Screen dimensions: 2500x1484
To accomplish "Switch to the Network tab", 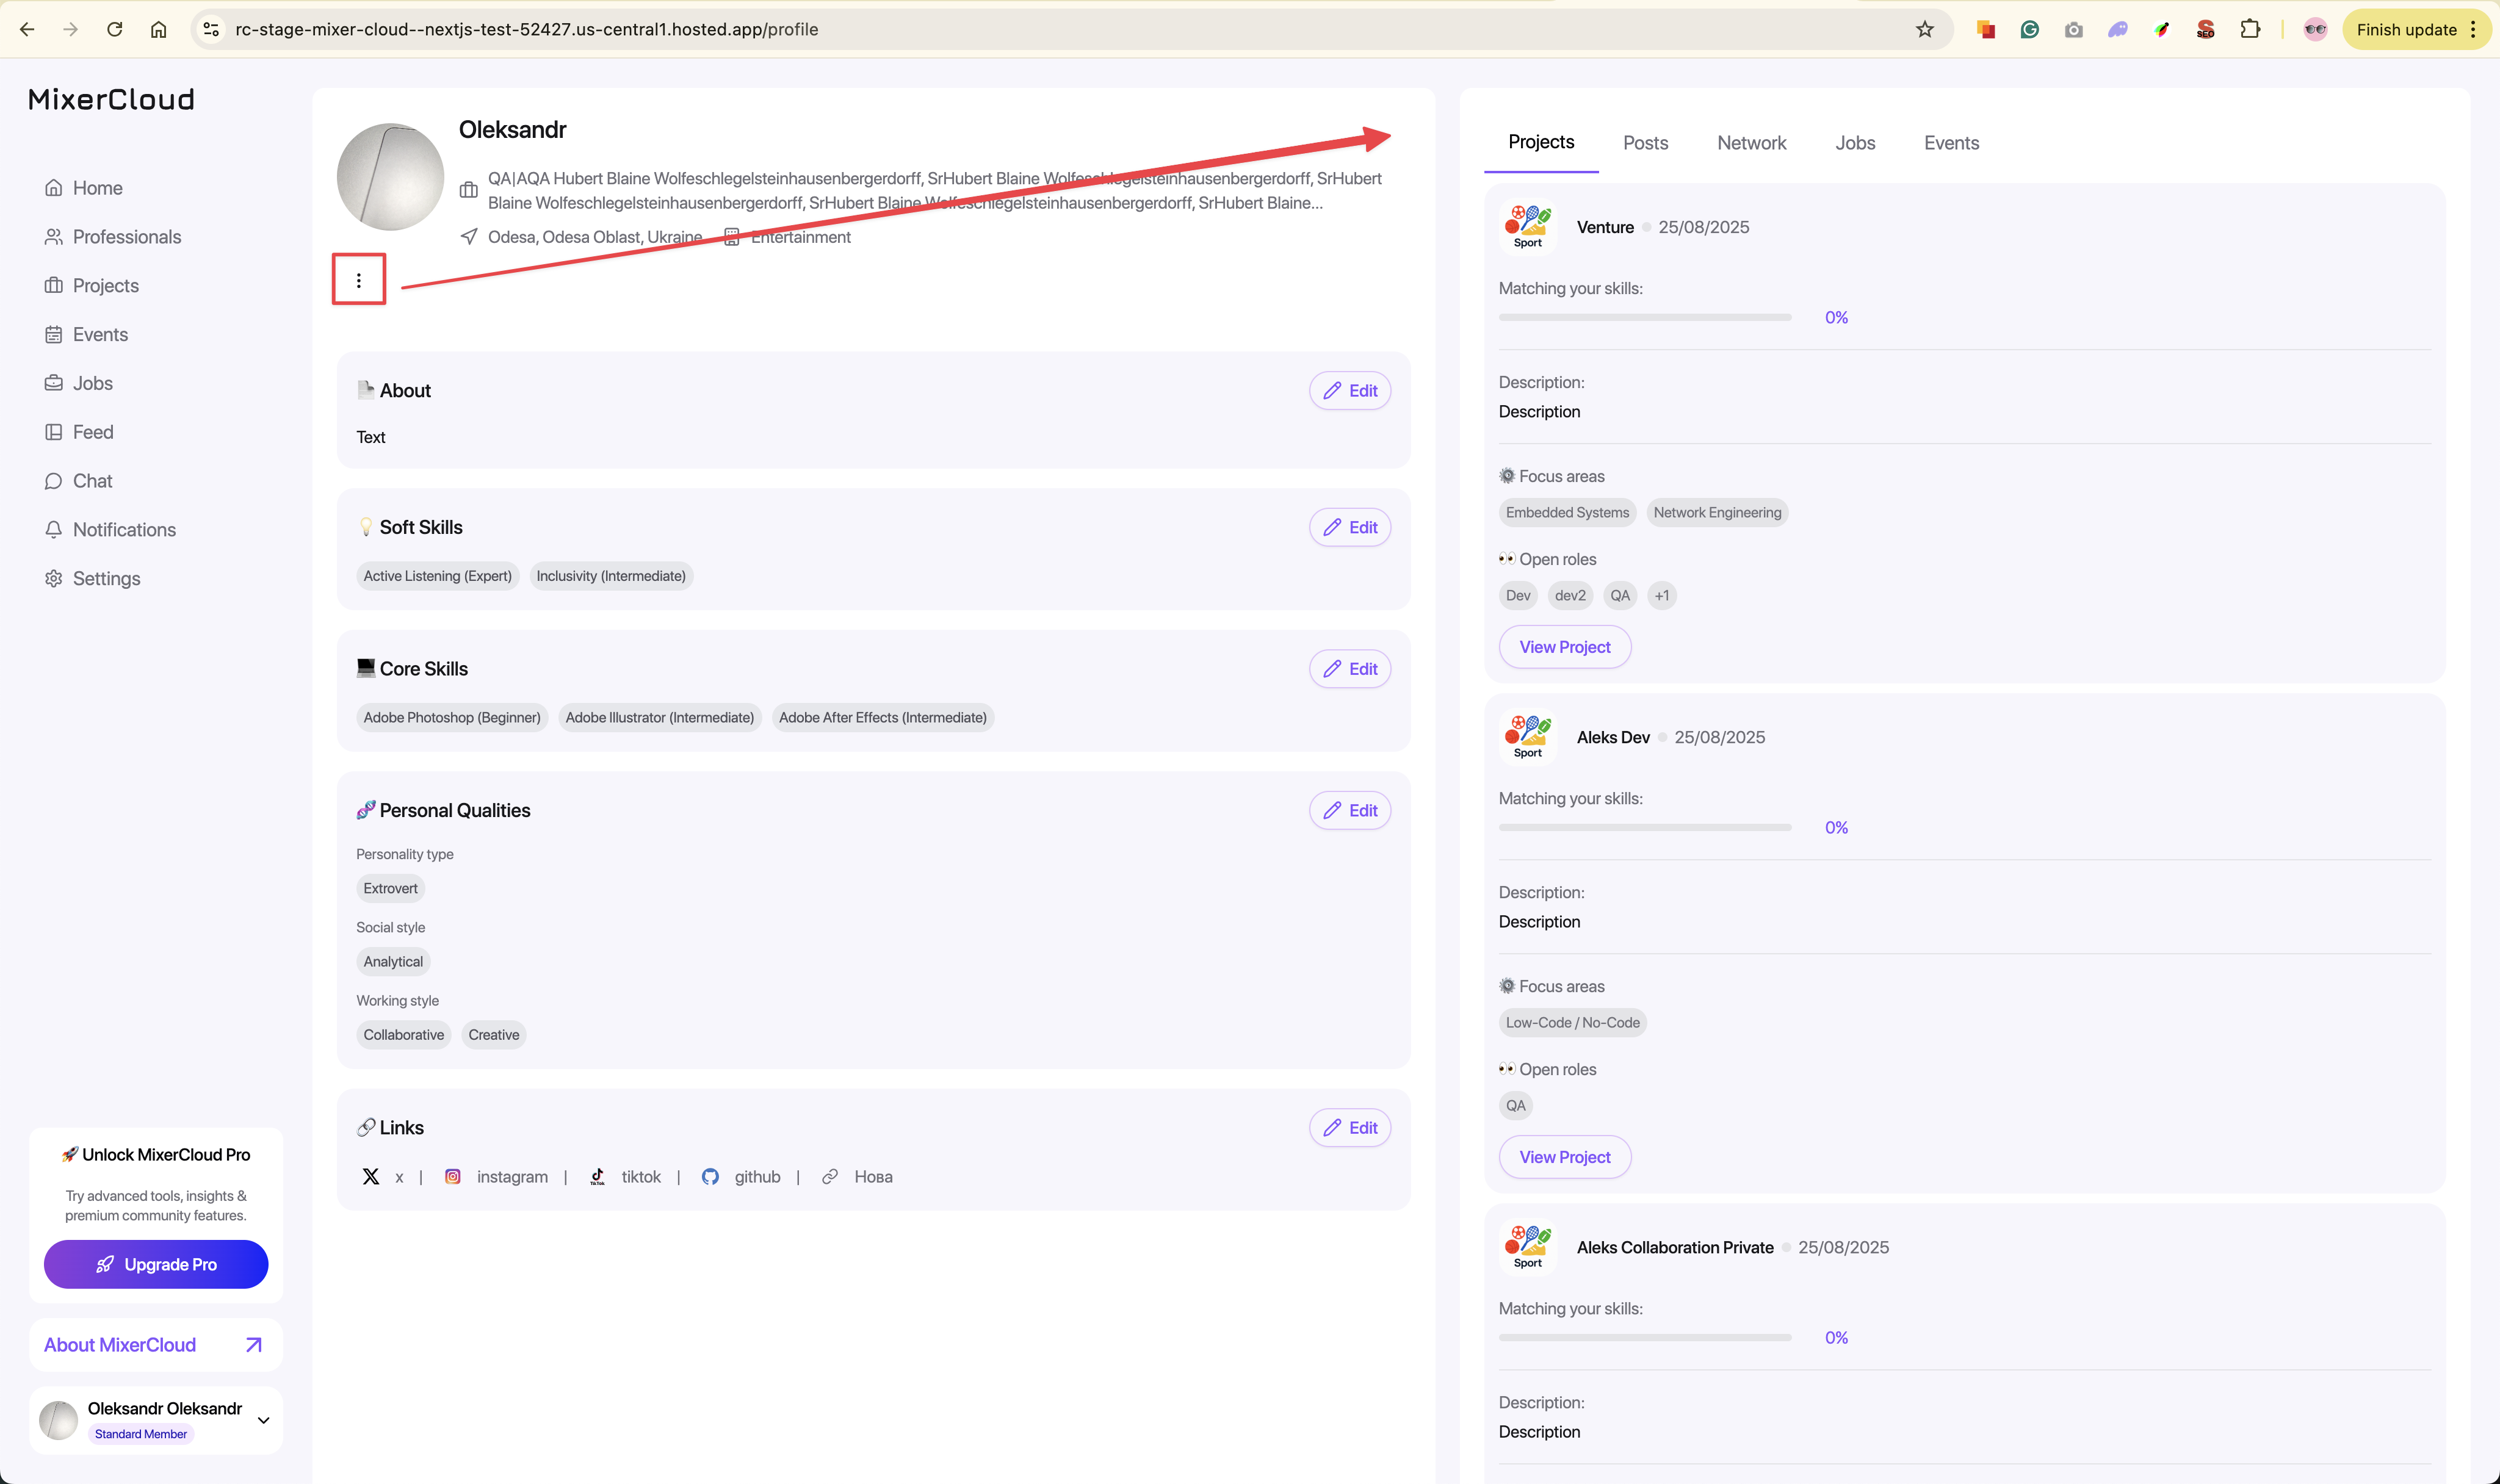I will [1751, 143].
